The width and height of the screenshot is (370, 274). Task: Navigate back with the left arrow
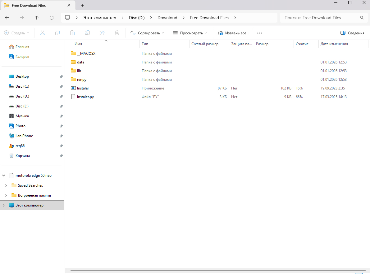(x=7, y=18)
